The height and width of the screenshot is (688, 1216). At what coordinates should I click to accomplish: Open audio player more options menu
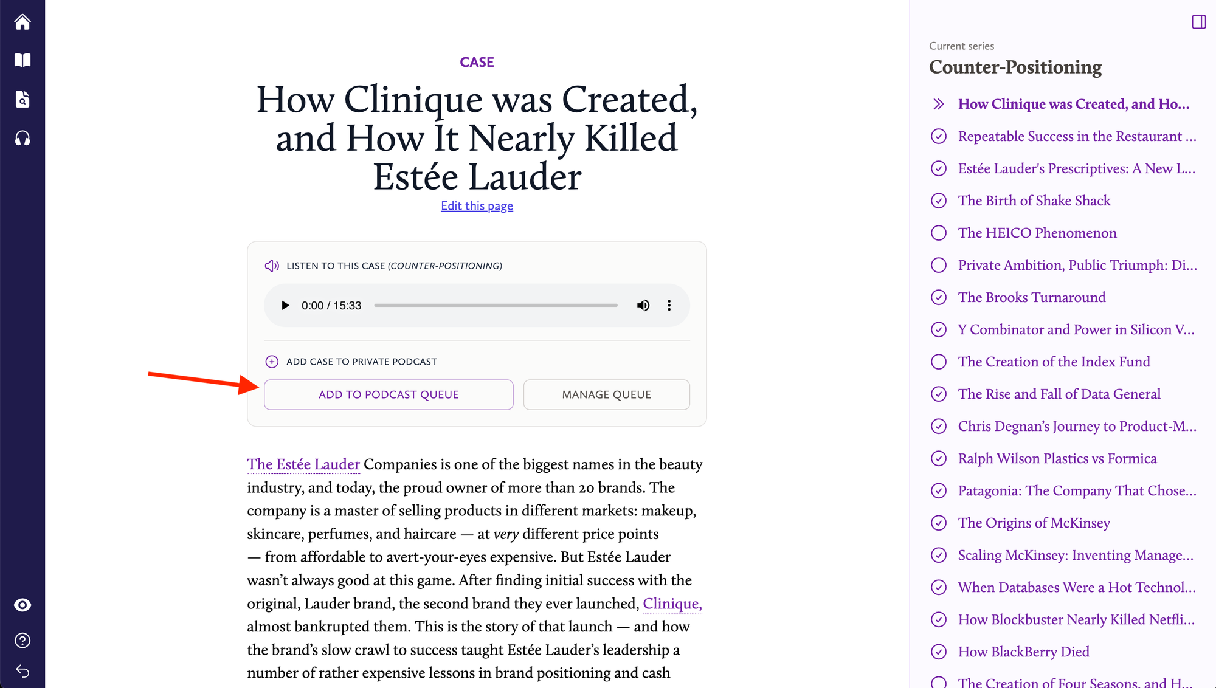point(669,305)
